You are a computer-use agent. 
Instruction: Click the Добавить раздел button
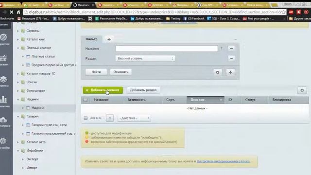click(143, 90)
